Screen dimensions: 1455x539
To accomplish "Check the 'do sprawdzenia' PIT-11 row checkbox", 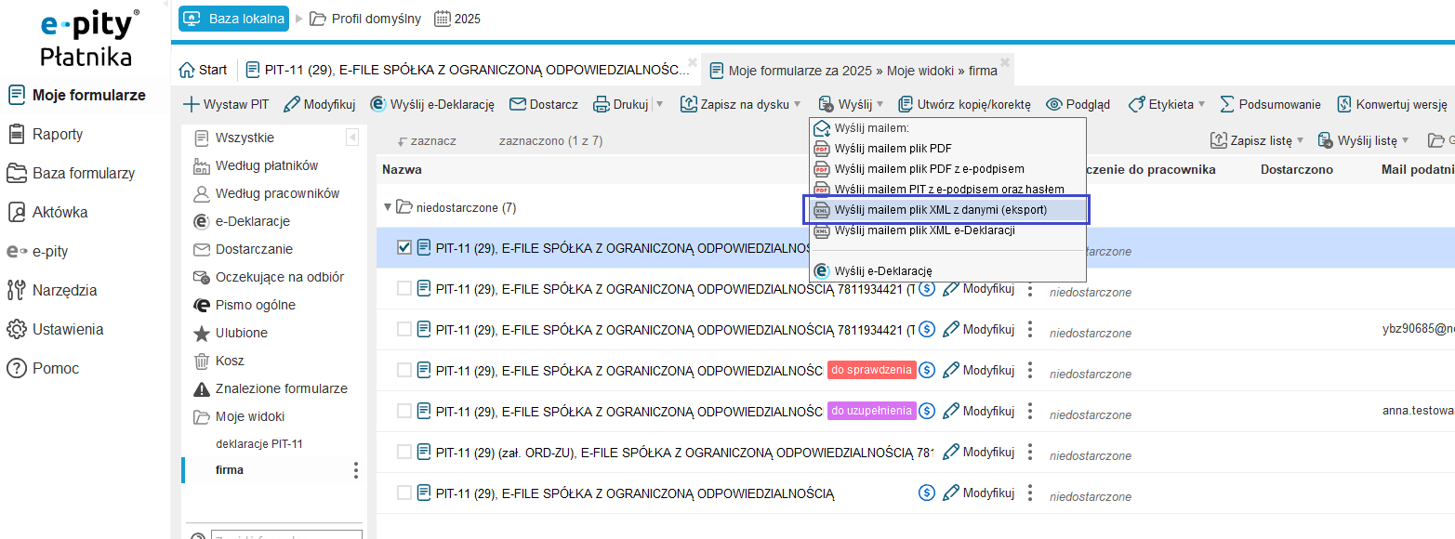I will click(404, 370).
